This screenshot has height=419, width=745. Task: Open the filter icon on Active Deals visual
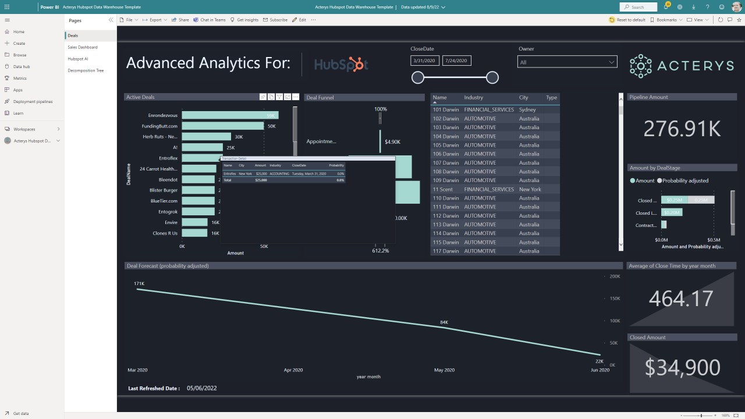tap(279, 97)
